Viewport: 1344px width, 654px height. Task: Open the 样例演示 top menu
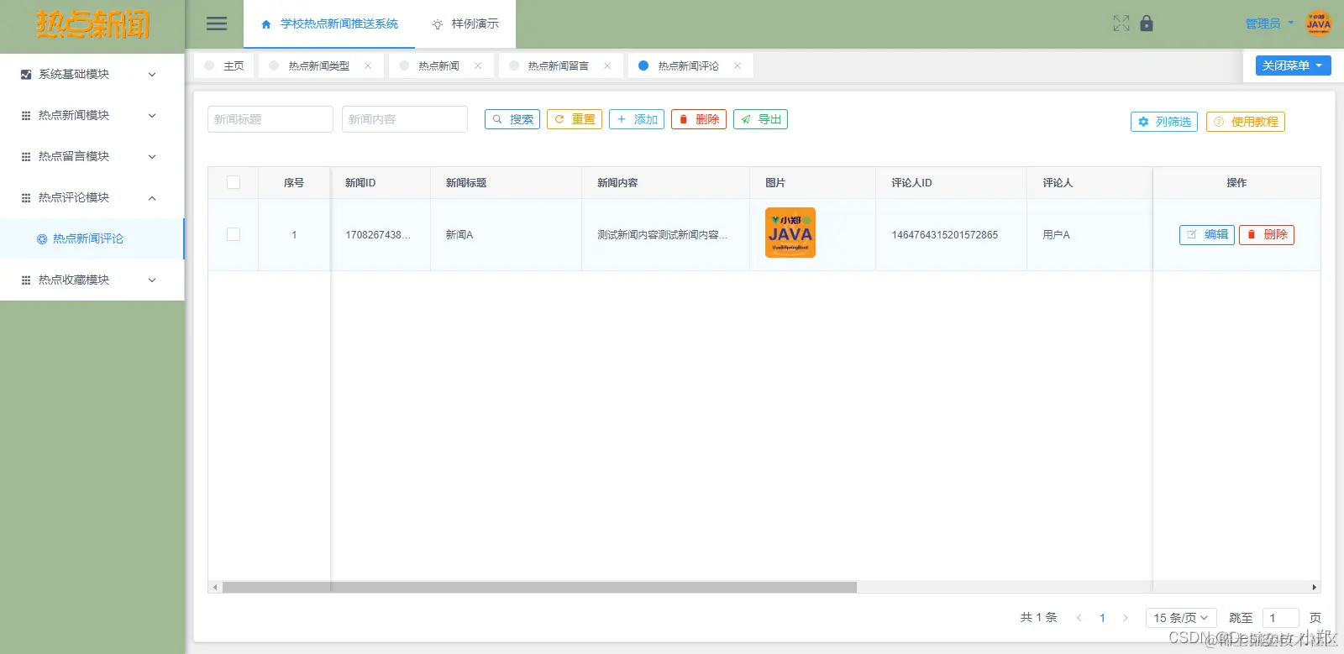(x=465, y=24)
